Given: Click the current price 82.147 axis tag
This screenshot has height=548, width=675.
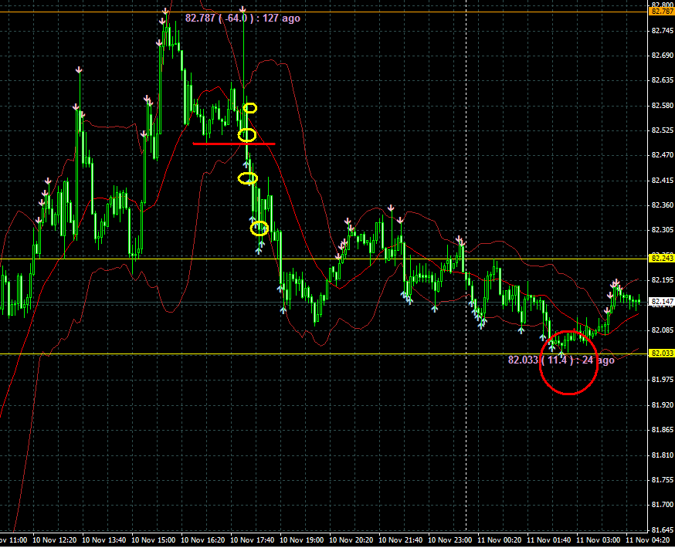Looking at the screenshot, I should [x=661, y=302].
